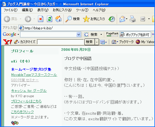Image resolution: width=155 pixels, height=127 pixels.
Task: Click the Refresh page icon
Action: tap(49, 19)
